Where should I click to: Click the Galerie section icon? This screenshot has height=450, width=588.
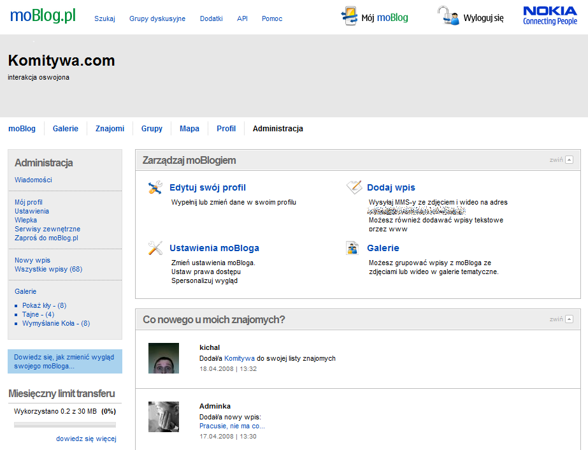pos(352,248)
